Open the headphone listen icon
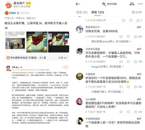Image resolution: width=145 pixels, height=130 pixels. (132, 4)
